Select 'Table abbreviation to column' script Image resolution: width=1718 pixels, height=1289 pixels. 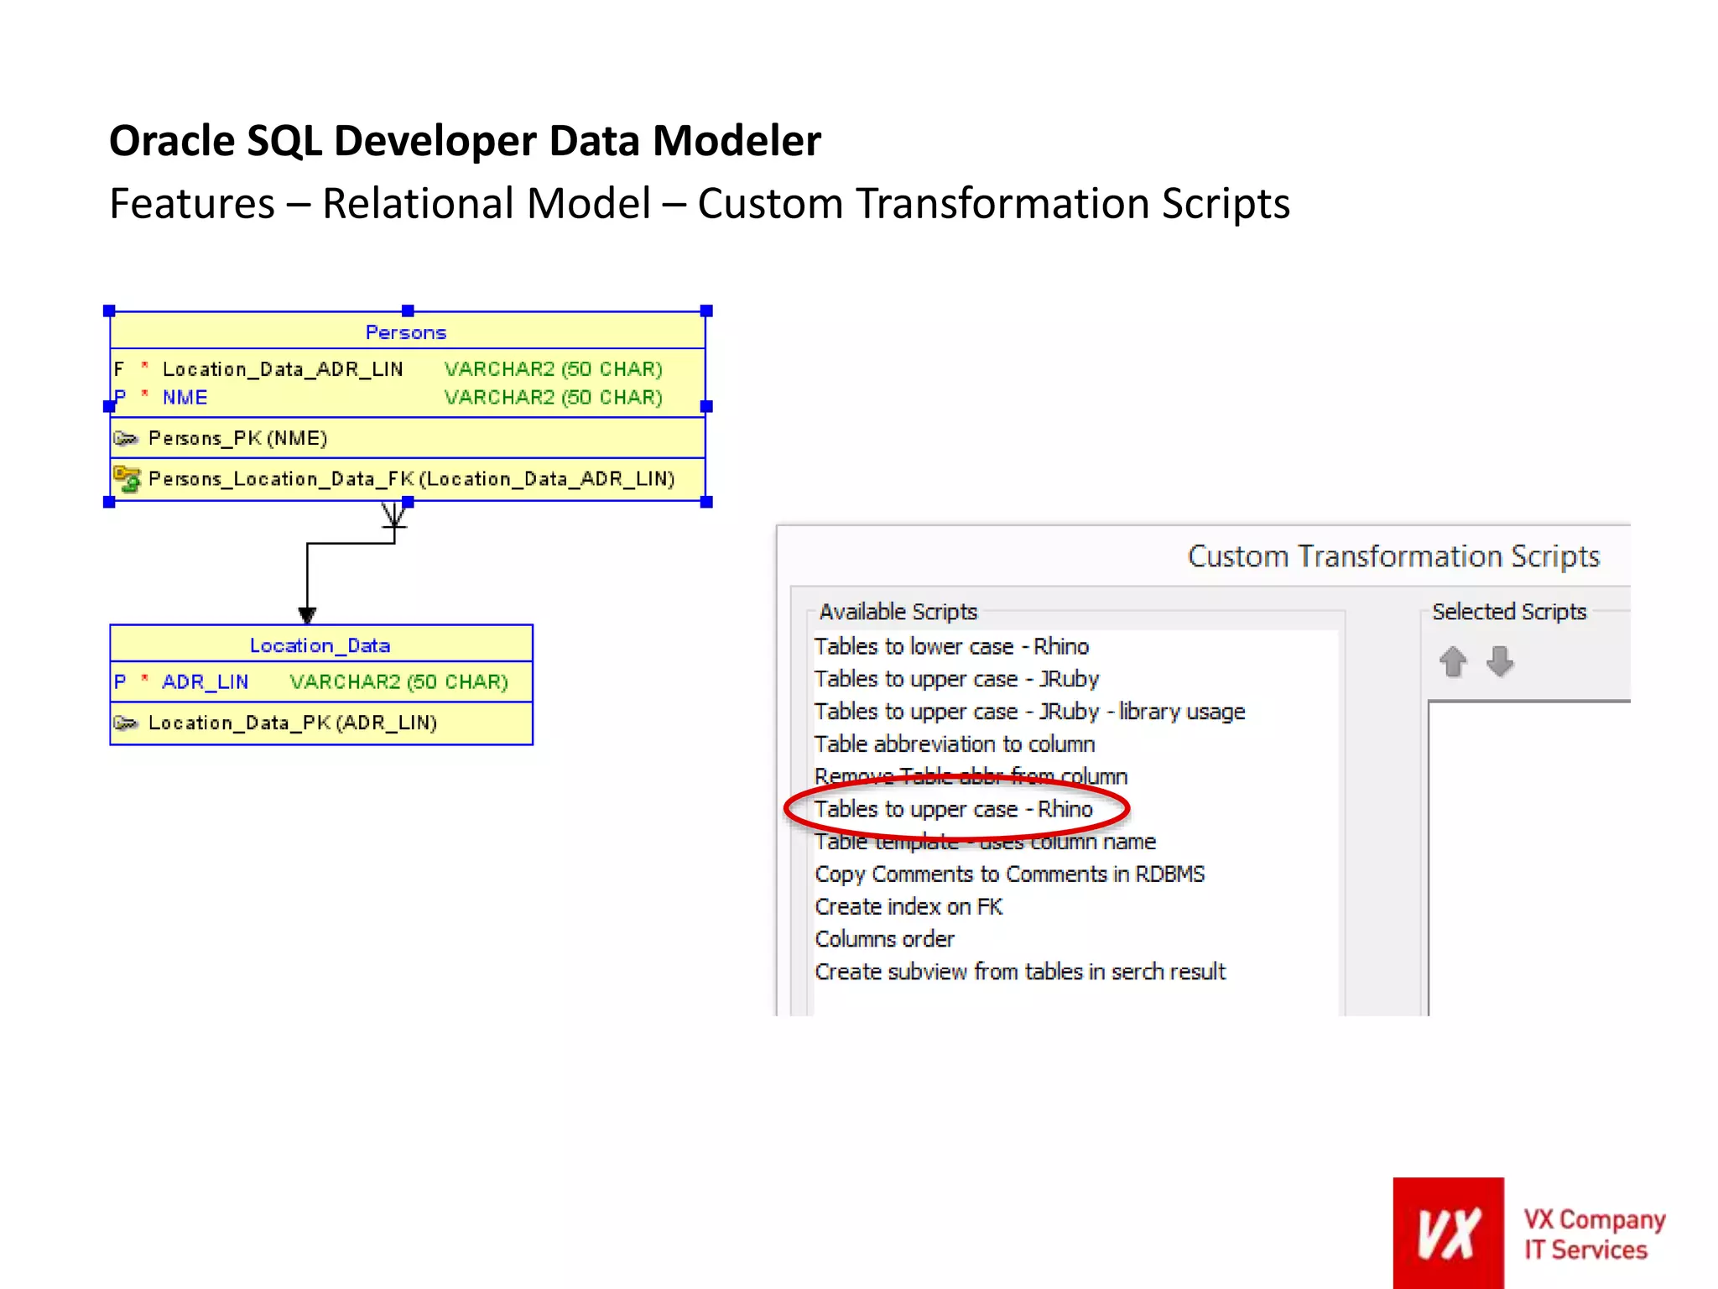[x=955, y=744]
